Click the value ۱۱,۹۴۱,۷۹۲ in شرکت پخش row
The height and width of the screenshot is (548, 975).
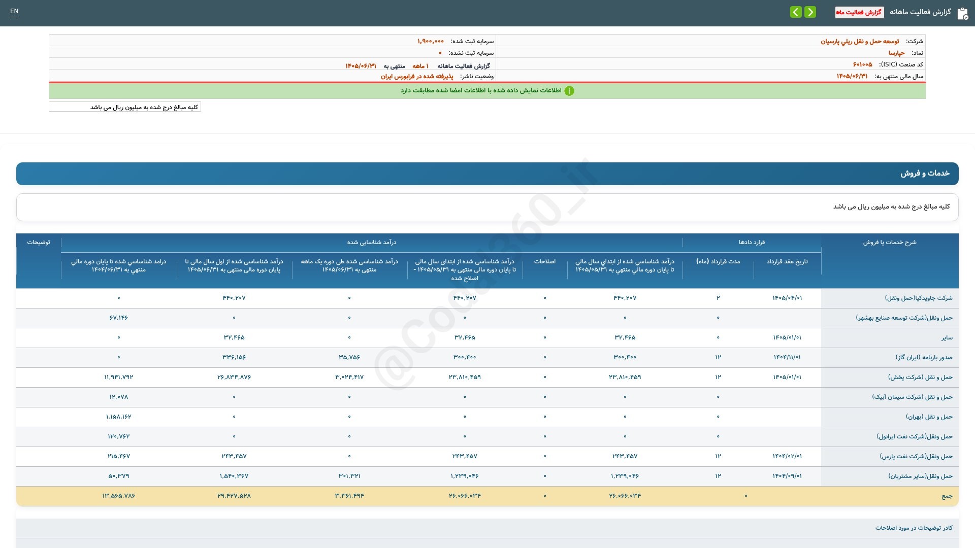point(119,377)
